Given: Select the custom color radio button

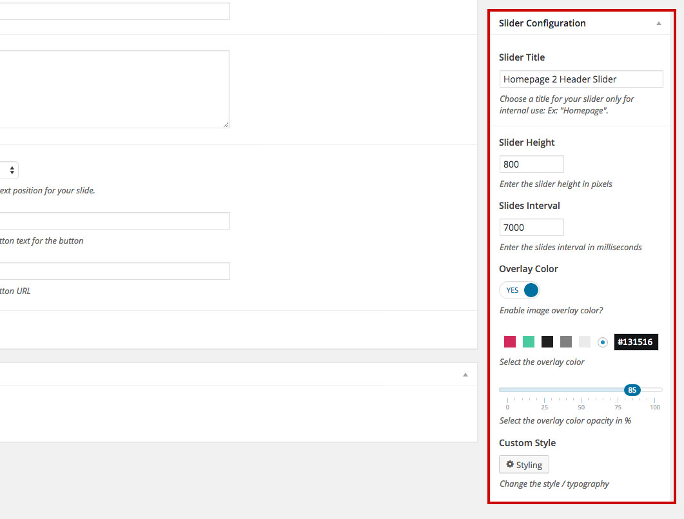Looking at the screenshot, I should 603,342.
